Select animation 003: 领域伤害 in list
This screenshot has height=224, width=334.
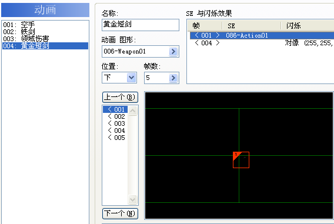click(45, 39)
